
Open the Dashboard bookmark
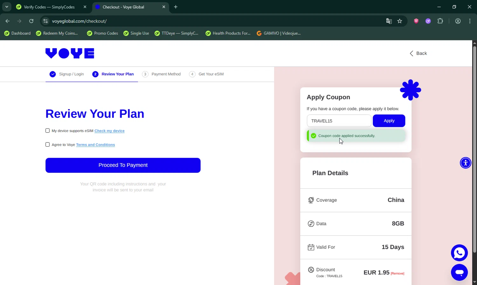tap(17, 33)
